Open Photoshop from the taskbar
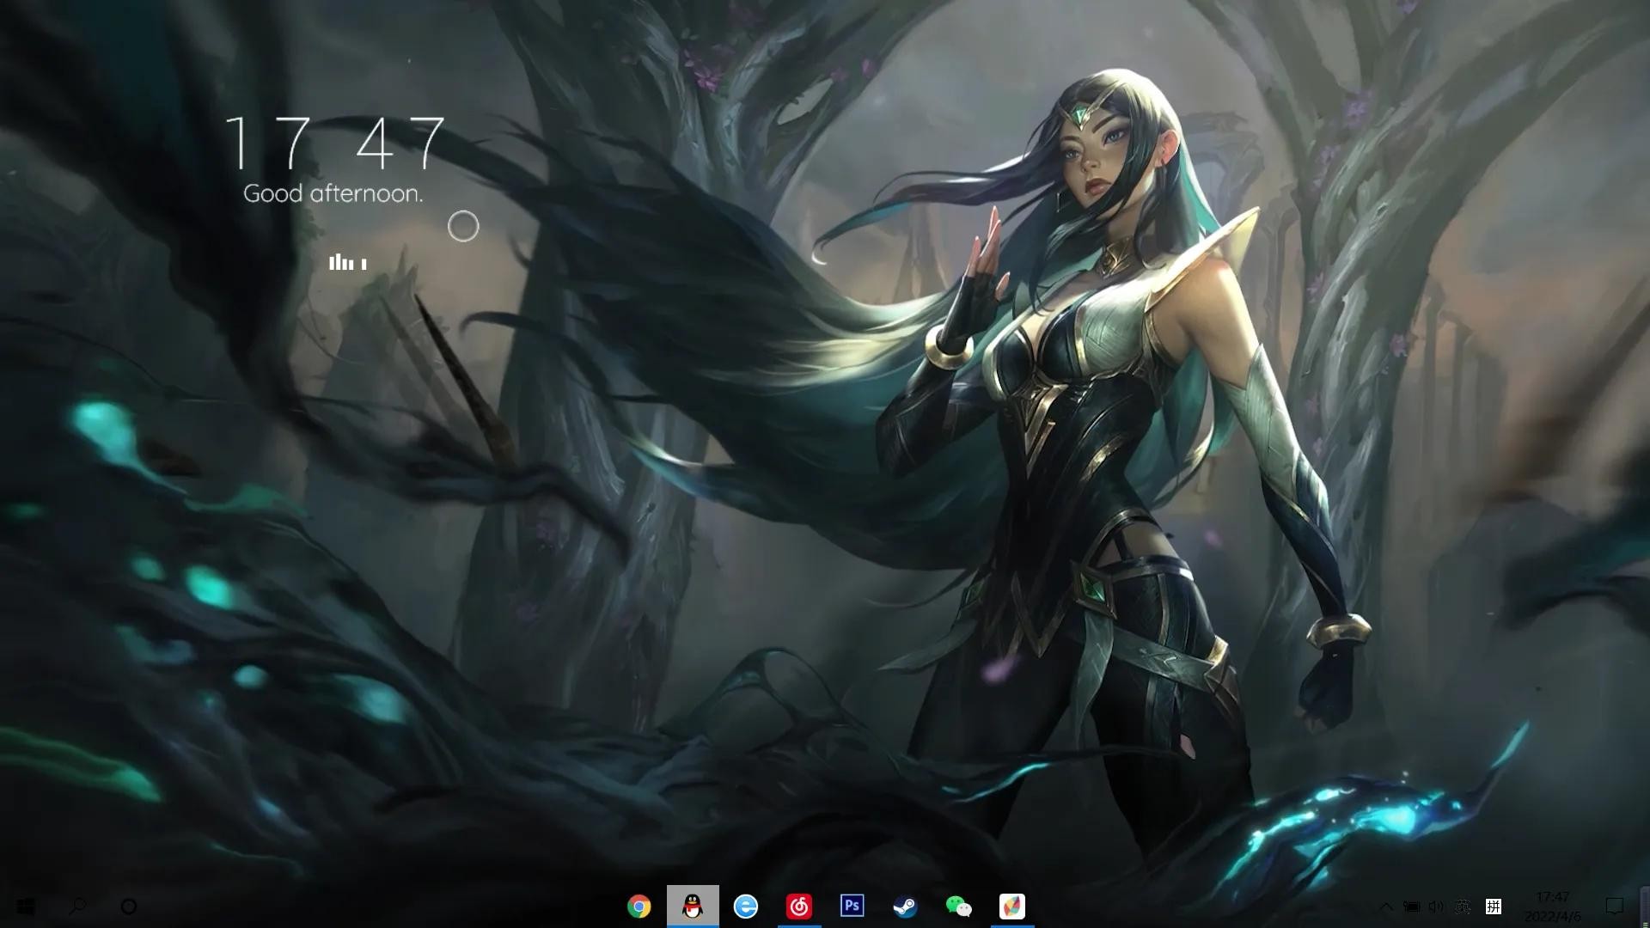Viewport: 1650px width, 928px height. click(x=852, y=907)
